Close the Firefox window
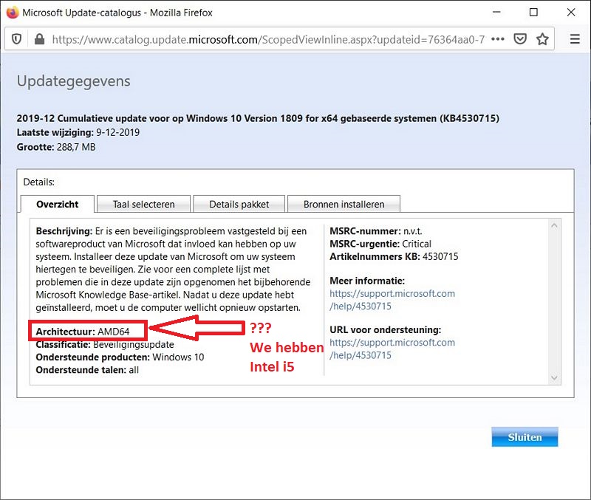This screenshot has width=591, height=500. tap(571, 13)
